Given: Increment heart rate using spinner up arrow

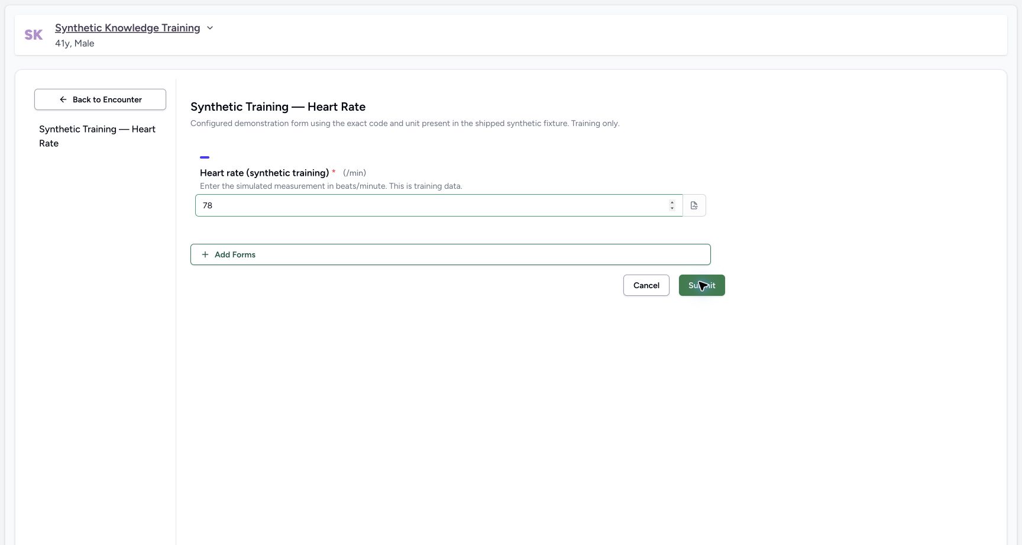Looking at the screenshot, I should point(672,202).
